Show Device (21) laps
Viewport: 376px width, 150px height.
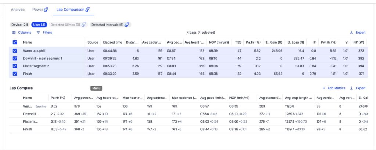coord(20,25)
